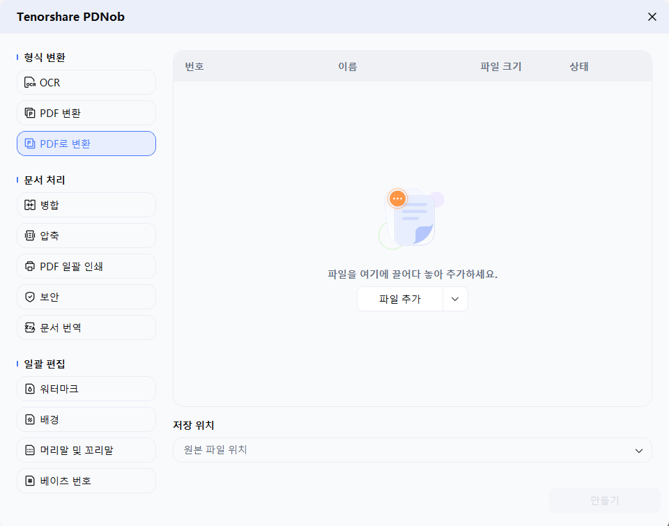Select the 보안 (security) shield option

coord(86,297)
